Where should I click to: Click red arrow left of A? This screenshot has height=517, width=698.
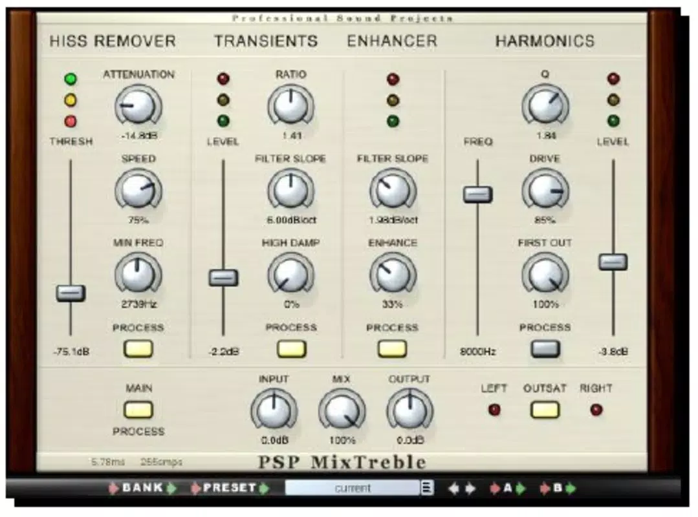point(495,488)
